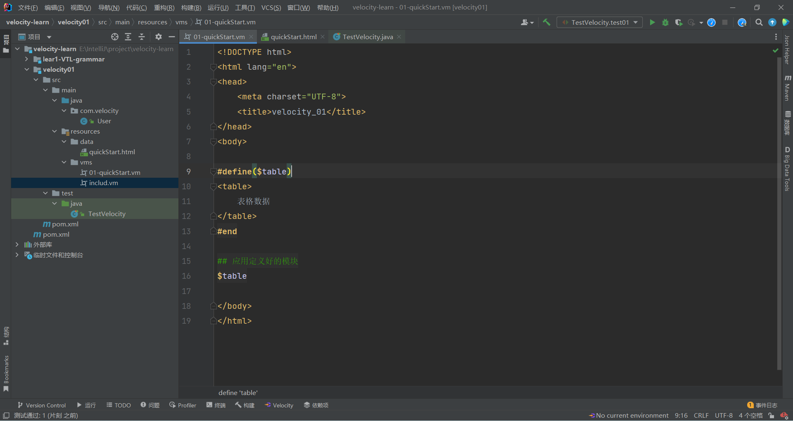Open the user account icon menu
The height and width of the screenshot is (421, 793).
click(x=527, y=22)
